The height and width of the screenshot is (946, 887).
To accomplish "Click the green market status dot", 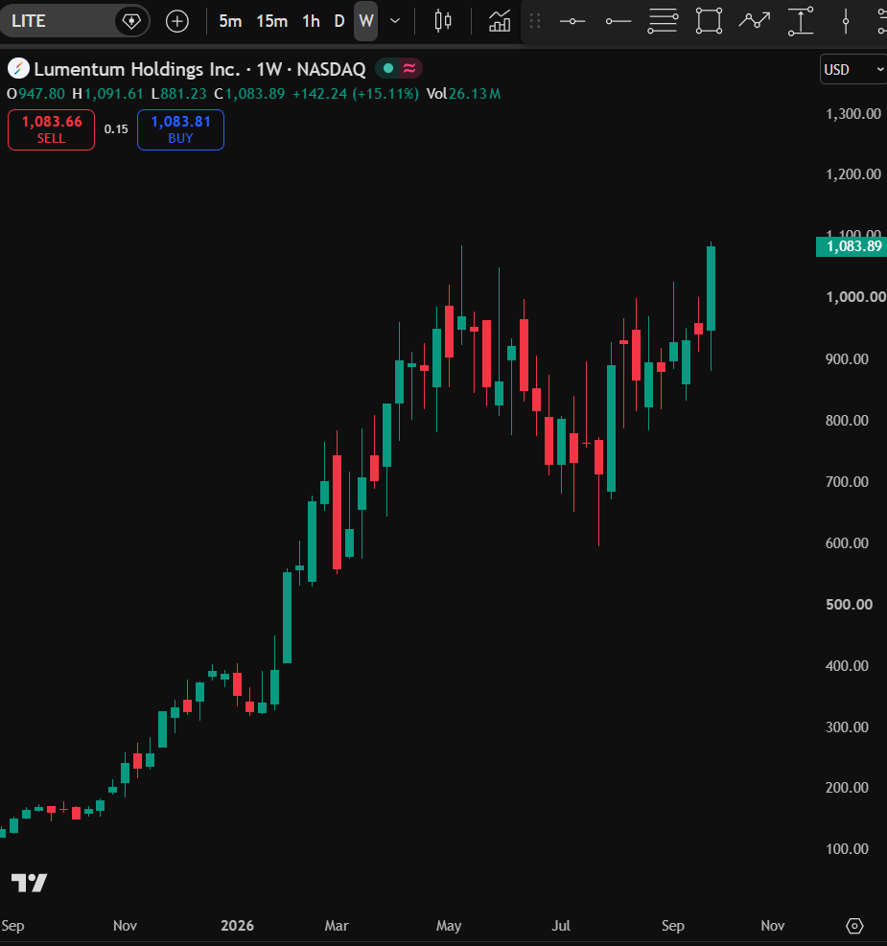I will pos(388,68).
